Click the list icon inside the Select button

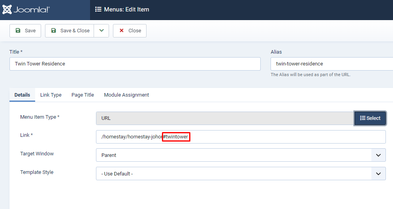click(x=363, y=118)
